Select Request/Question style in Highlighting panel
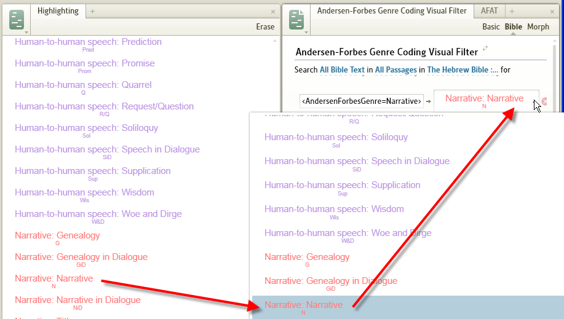This screenshot has height=319, width=564. pos(105,109)
